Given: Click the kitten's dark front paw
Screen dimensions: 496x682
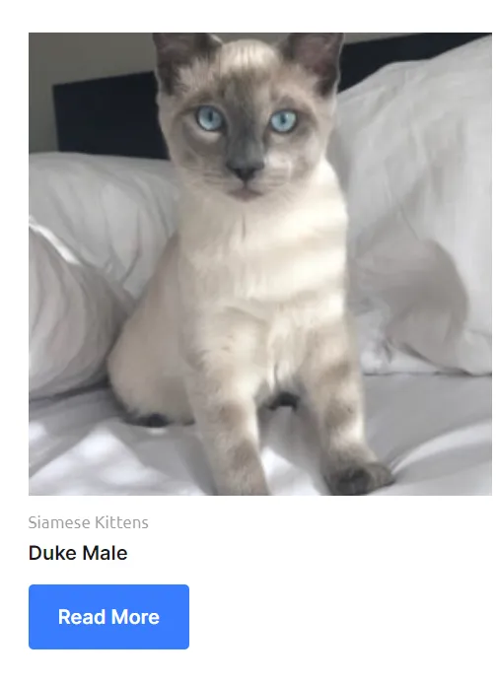Looking at the screenshot, I should (359, 476).
